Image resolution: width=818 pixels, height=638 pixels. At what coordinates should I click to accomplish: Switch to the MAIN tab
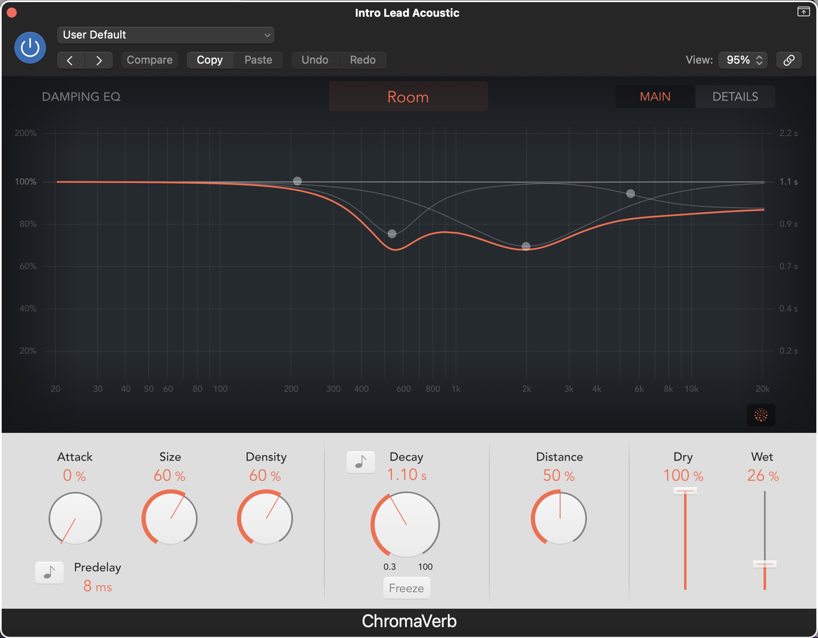[655, 97]
